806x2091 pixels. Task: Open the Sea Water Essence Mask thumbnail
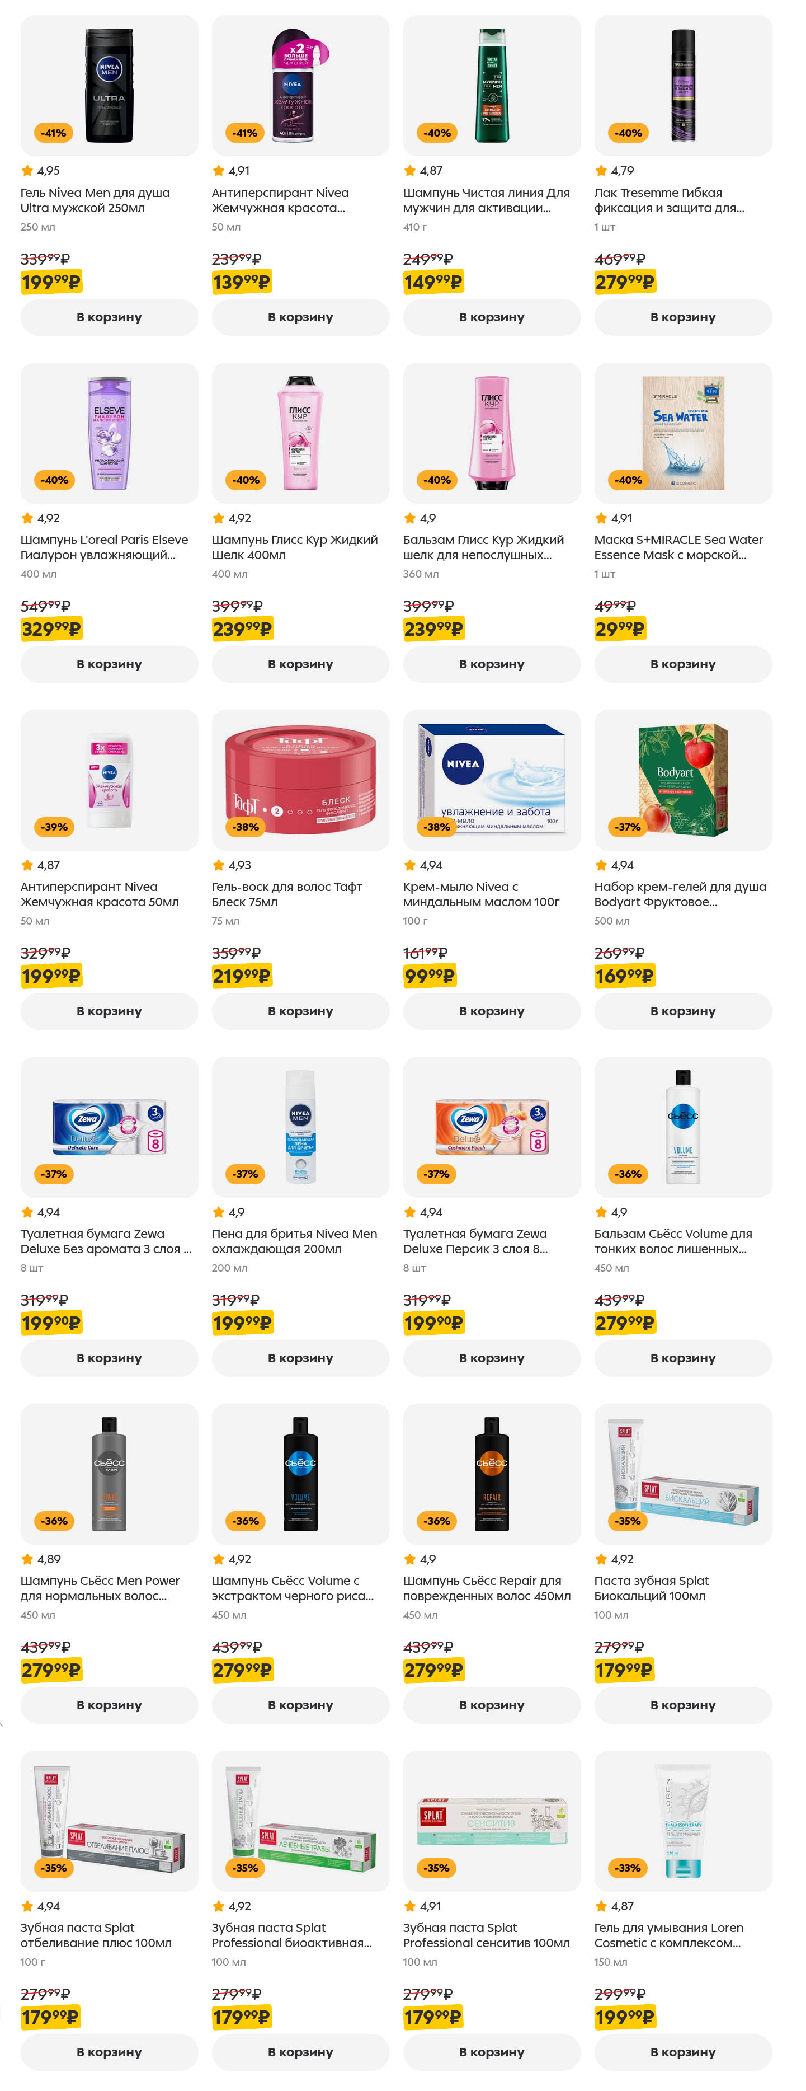[683, 433]
